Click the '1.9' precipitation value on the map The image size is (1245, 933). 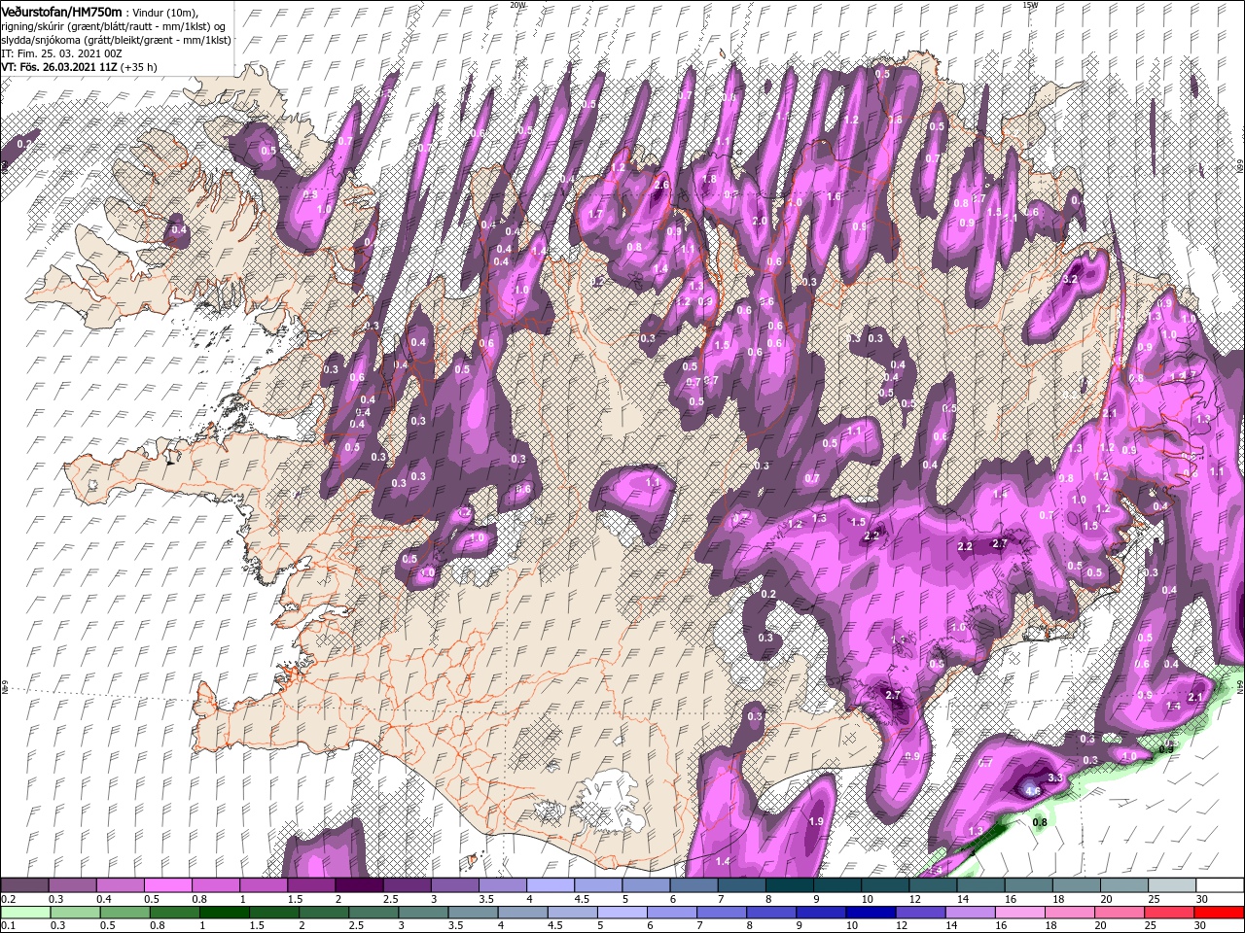coord(816,821)
